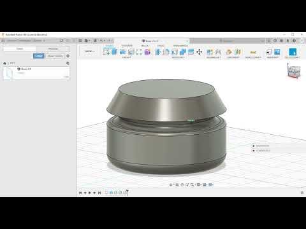The image size is (306, 229).
Task: Open the Design workspace dropdown
Action: pos(89,52)
